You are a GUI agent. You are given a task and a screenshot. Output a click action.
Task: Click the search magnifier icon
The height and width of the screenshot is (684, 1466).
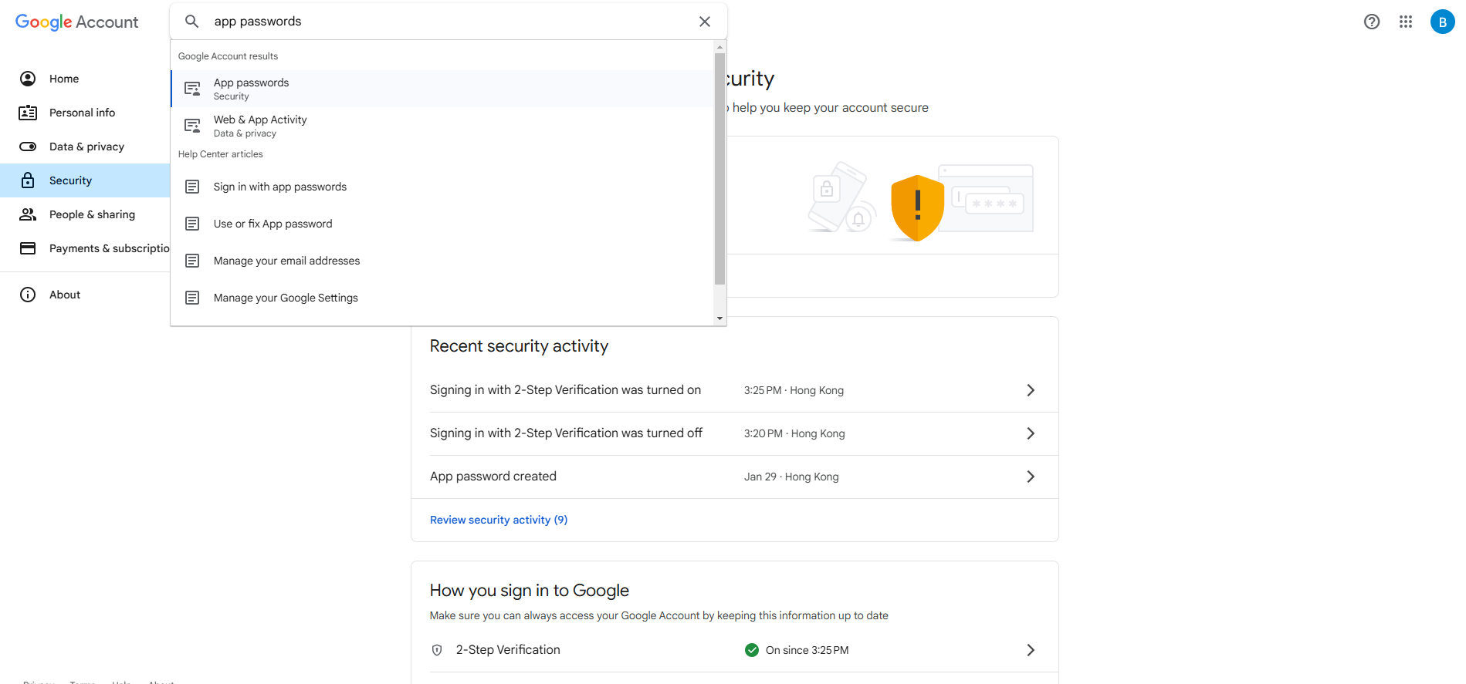(x=192, y=22)
